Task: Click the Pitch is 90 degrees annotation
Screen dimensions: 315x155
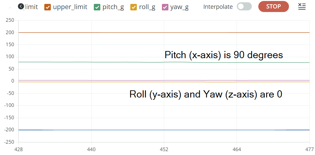Action: tap(224, 55)
